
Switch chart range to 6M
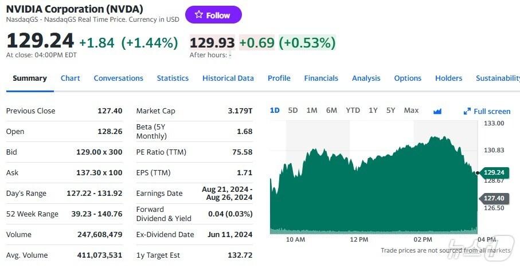click(x=331, y=110)
